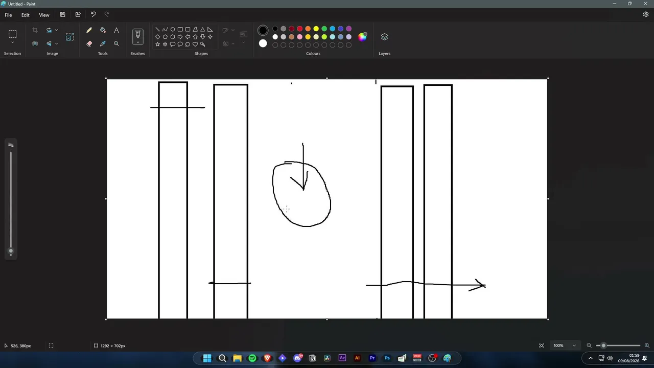Open Discord from the taskbar
The width and height of the screenshot is (654, 368).
click(297, 358)
